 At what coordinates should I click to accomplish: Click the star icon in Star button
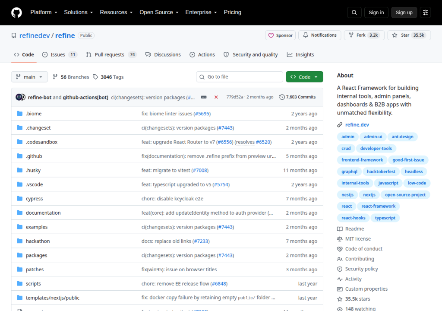(x=395, y=35)
